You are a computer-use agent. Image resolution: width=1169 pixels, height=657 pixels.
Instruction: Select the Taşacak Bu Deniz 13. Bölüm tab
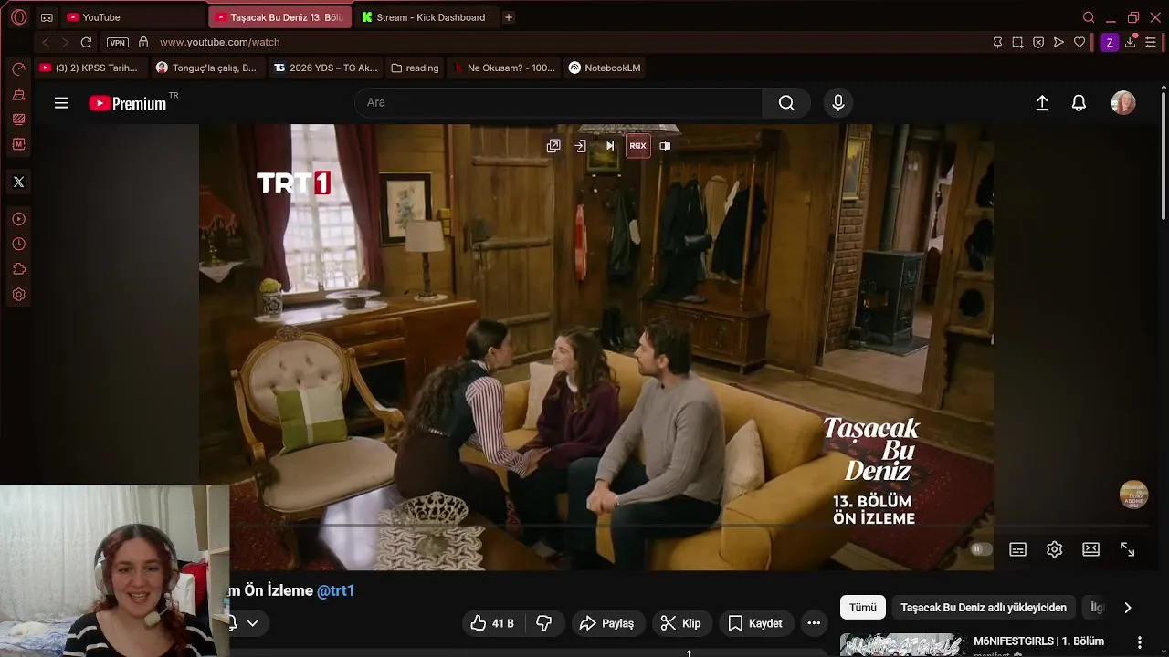point(279,17)
